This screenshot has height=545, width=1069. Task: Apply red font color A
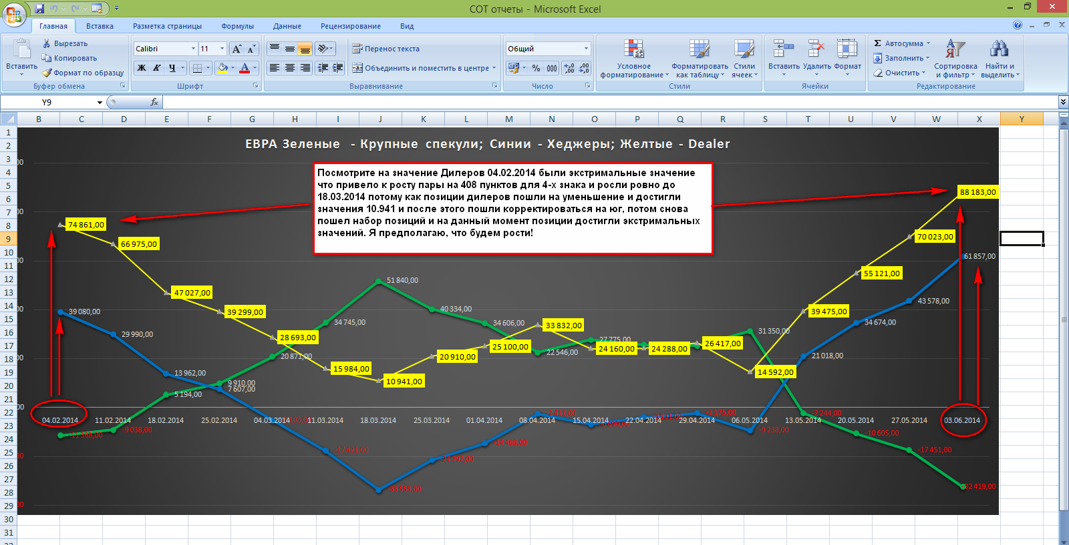[x=245, y=68]
